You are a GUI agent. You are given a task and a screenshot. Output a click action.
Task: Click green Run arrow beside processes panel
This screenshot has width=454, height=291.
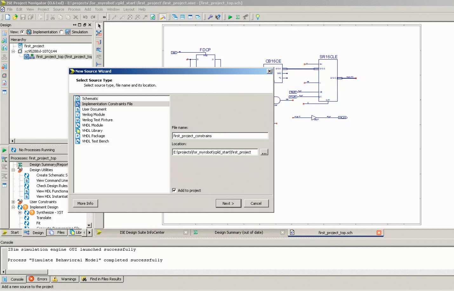click(4, 150)
